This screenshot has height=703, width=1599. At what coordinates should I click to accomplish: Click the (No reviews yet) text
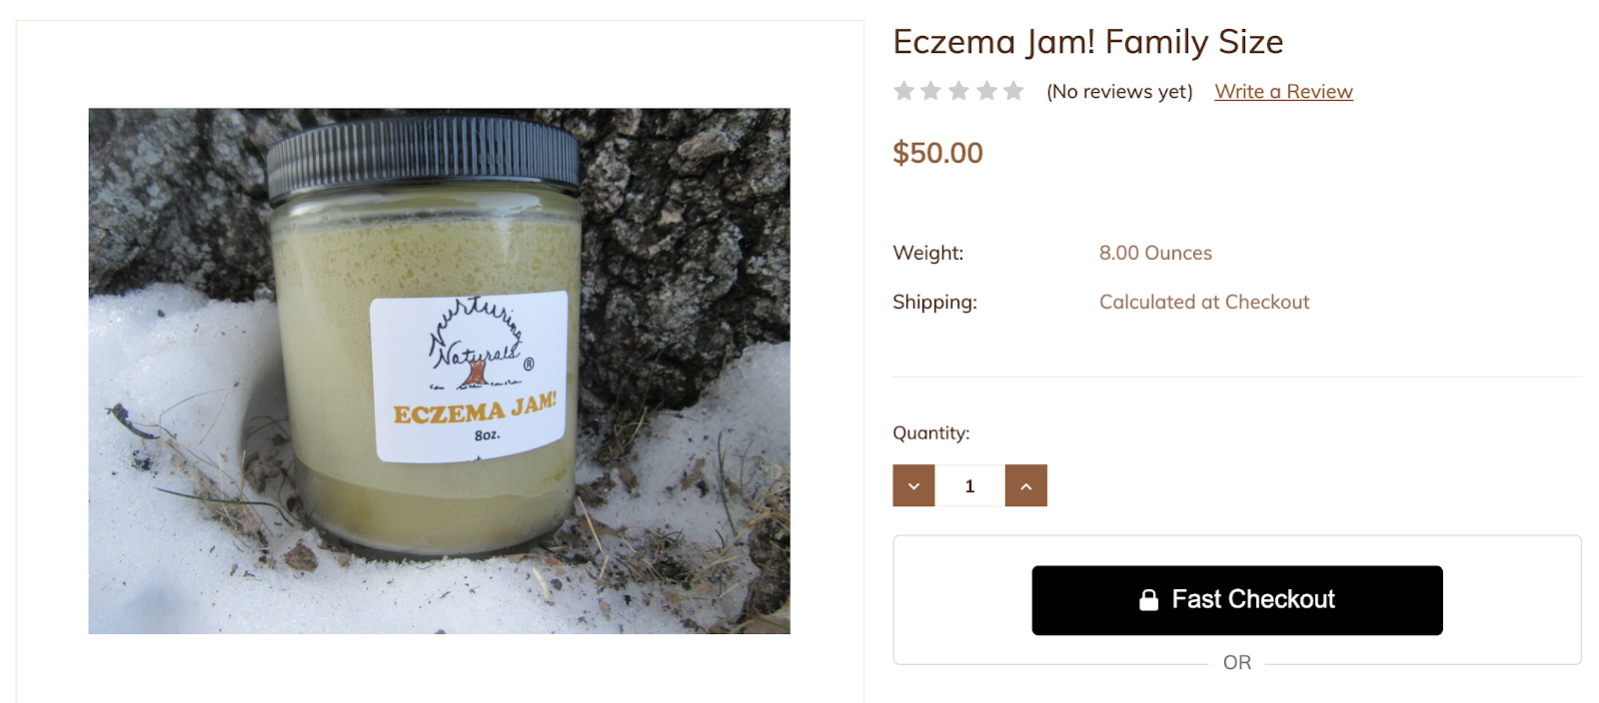point(1119,92)
